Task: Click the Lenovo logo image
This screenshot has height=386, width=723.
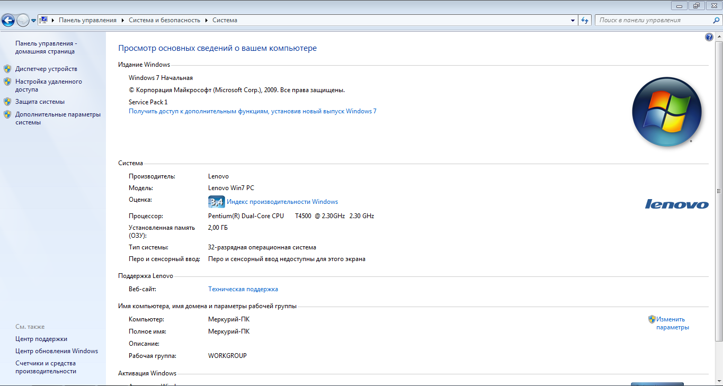Action: tap(677, 204)
